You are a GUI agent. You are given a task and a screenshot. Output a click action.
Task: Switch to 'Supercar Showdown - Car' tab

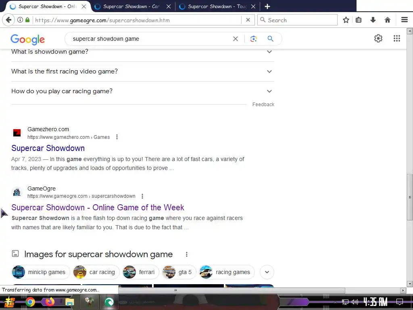[x=131, y=6]
